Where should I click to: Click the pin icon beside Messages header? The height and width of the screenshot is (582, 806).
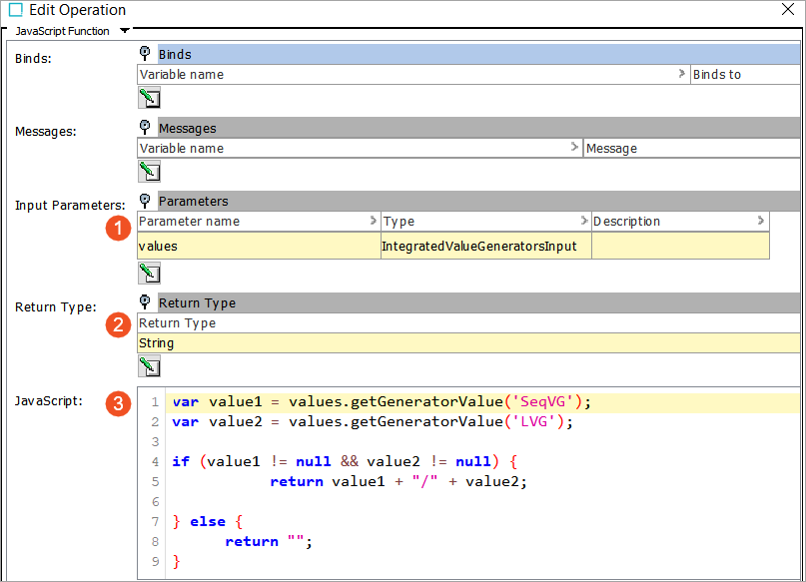click(x=146, y=128)
